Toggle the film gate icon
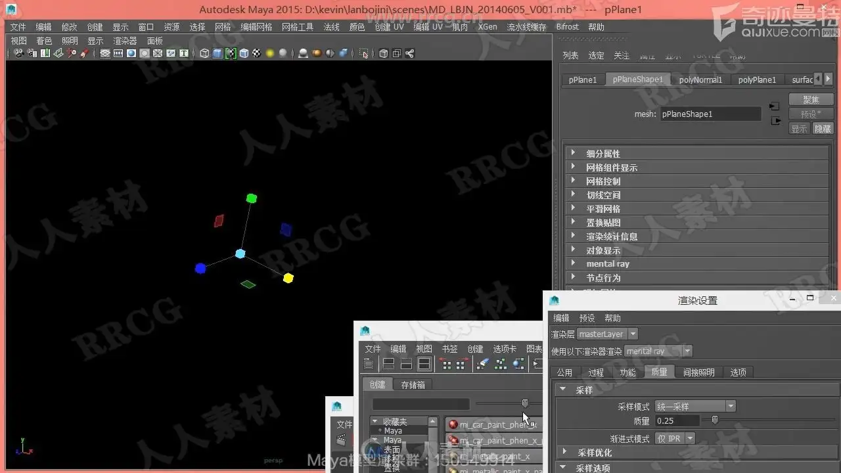Image resolution: width=841 pixels, height=473 pixels. click(118, 53)
